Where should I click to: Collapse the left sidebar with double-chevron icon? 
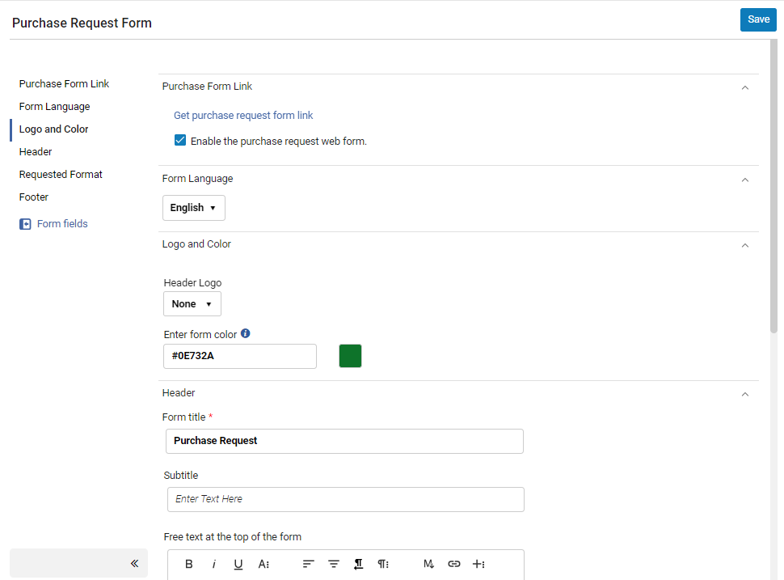[x=134, y=563]
